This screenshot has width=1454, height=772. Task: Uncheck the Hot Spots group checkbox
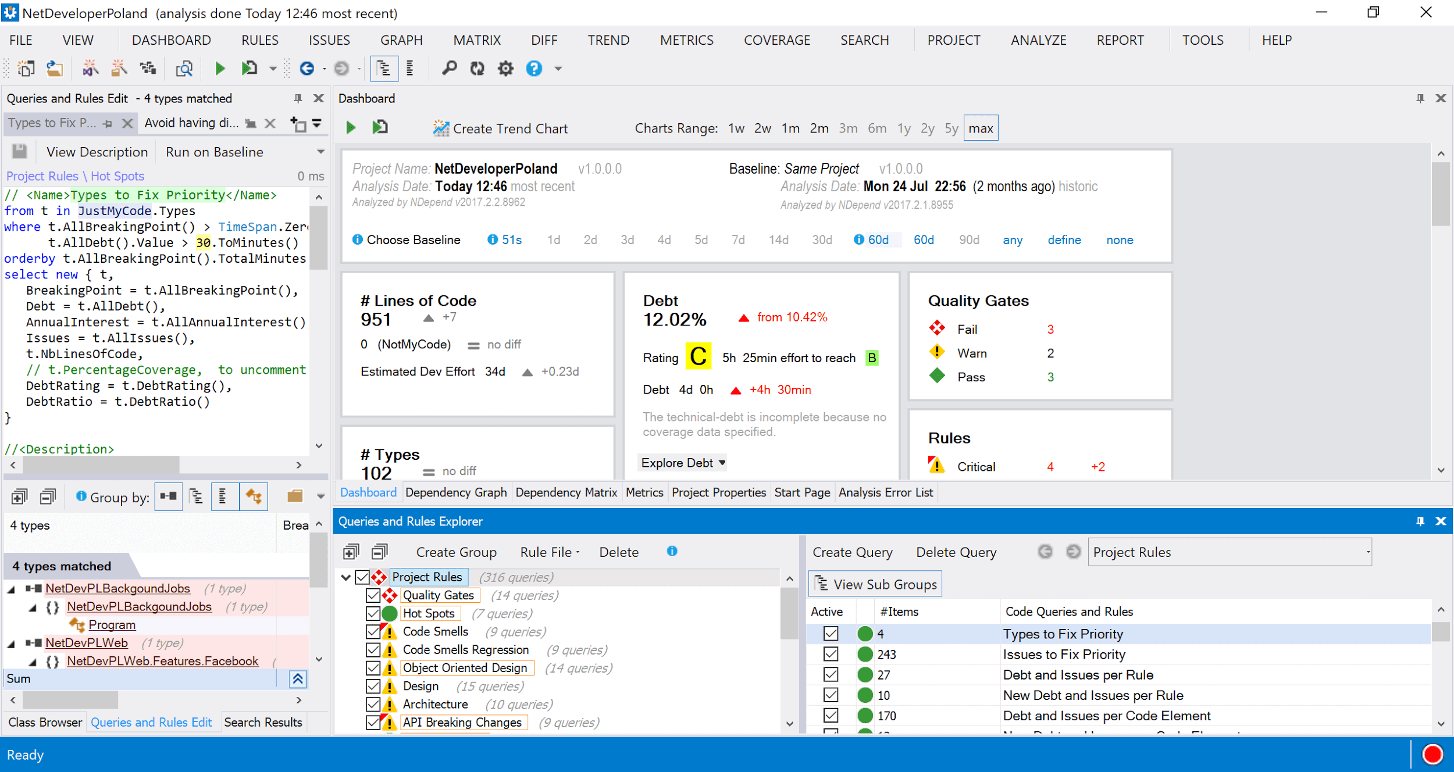point(373,613)
